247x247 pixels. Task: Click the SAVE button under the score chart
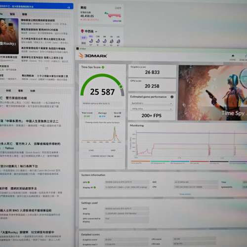click(113, 150)
